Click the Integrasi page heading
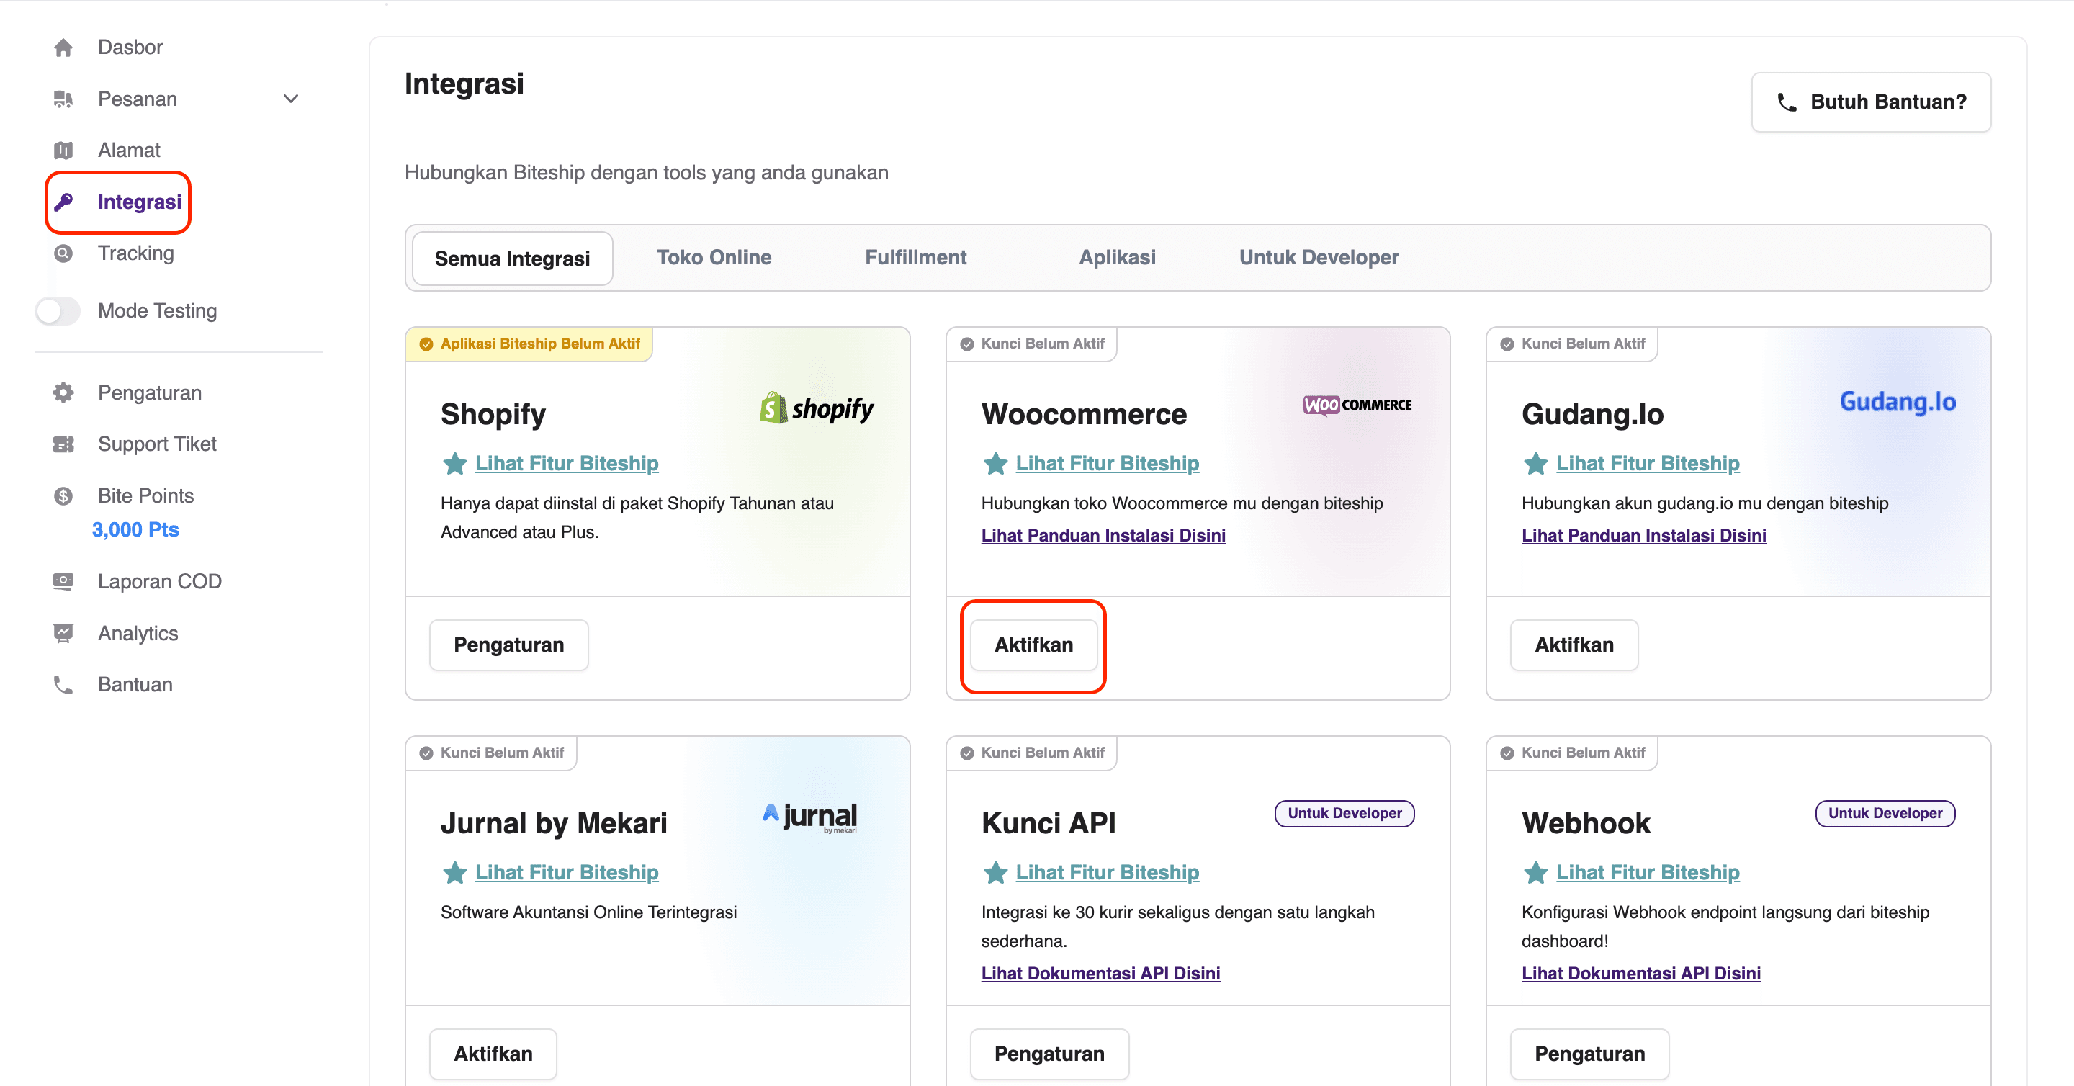Screen dimensions: 2074x1086 pyautogui.click(x=464, y=84)
